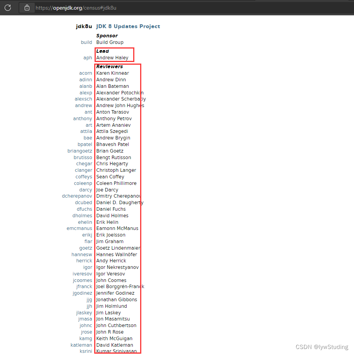Click the name Hannes Wallnöfer
The height and width of the screenshot is (354, 354).
(117, 255)
